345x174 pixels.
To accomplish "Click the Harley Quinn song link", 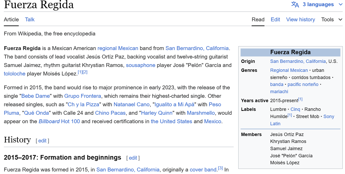I will [x=156, y=113].
